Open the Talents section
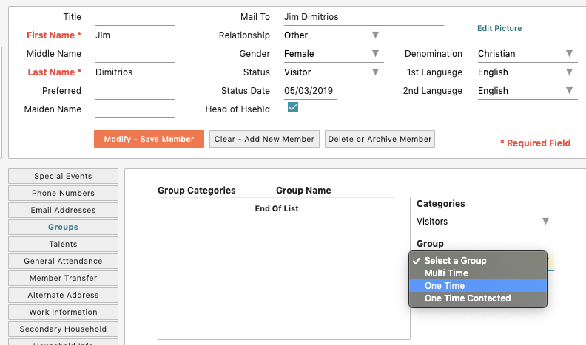This screenshot has height=345, width=586. [63, 244]
